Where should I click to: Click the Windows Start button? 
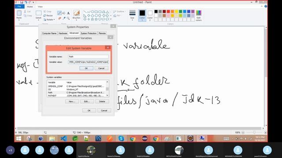coord(19,139)
